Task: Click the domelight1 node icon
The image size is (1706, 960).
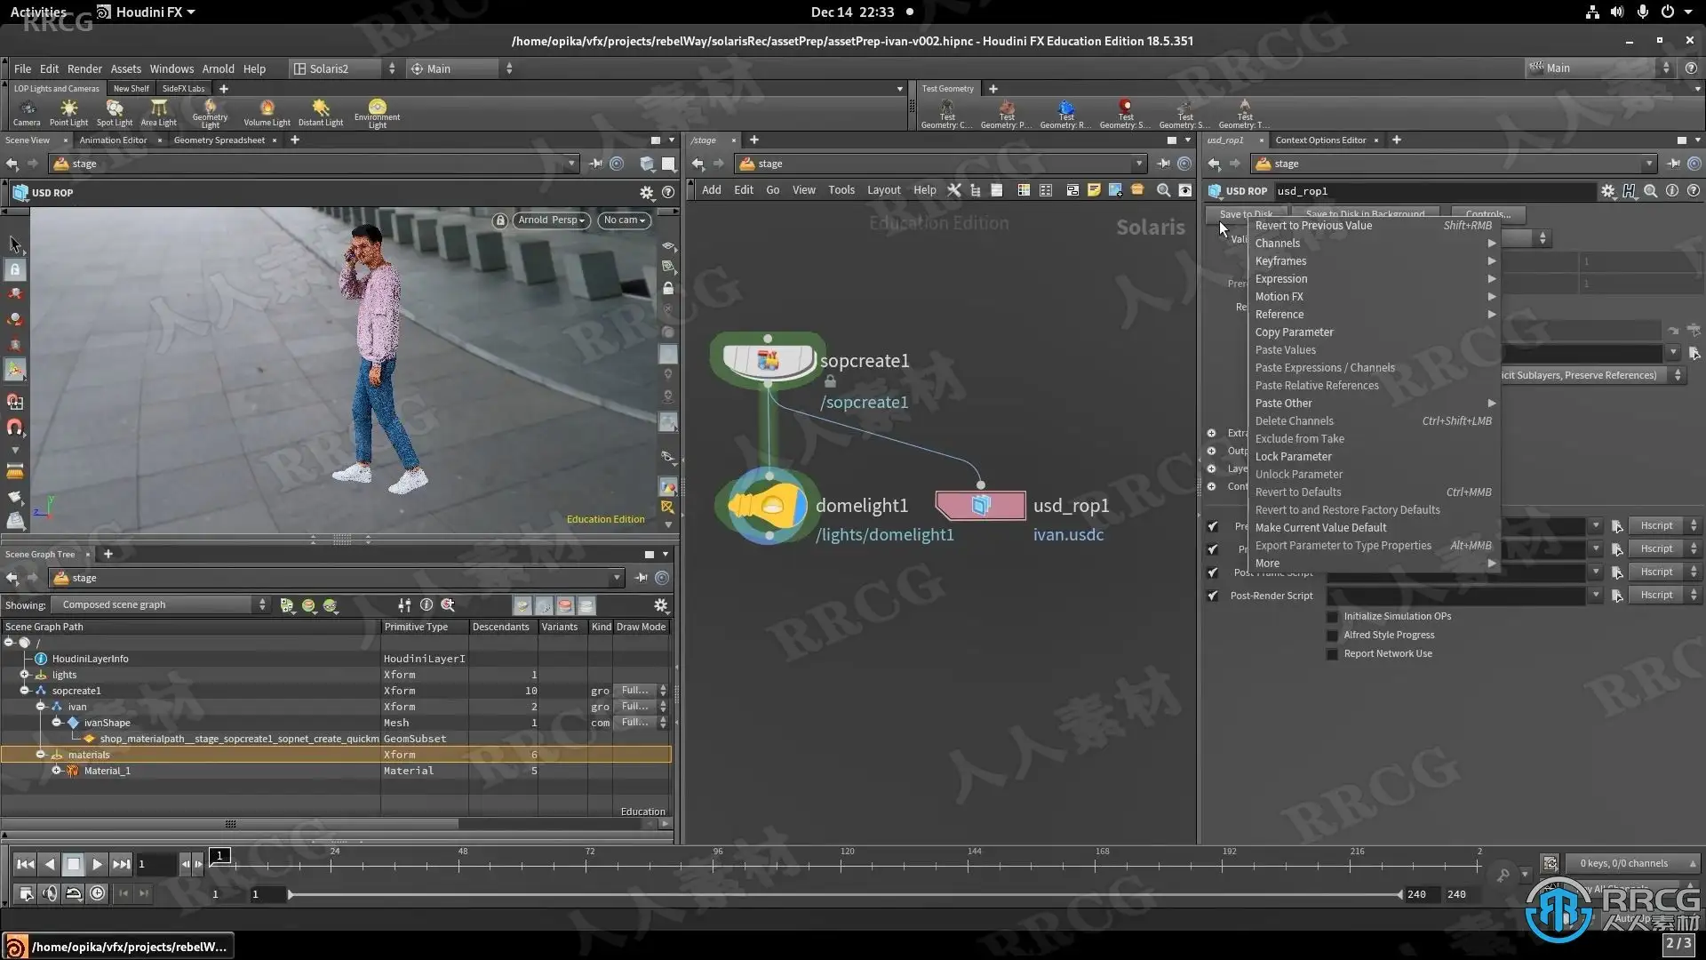Action: tap(768, 506)
